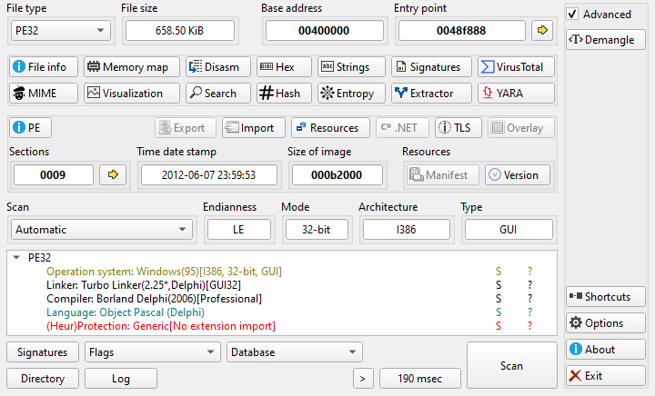Open the Directory button
This screenshot has width=655, height=396.
42,378
